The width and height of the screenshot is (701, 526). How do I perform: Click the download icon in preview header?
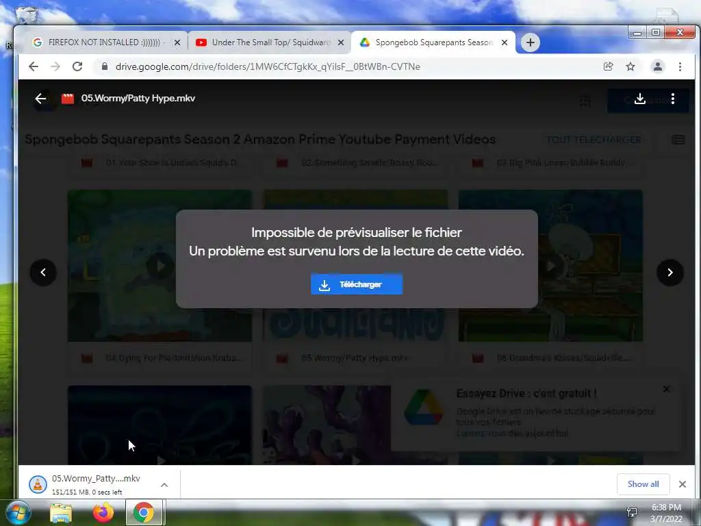coord(640,99)
